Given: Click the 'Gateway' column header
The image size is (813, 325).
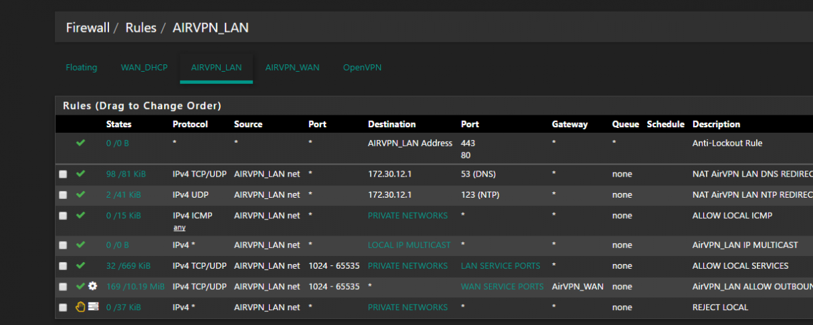Looking at the screenshot, I should click(x=570, y=125).
